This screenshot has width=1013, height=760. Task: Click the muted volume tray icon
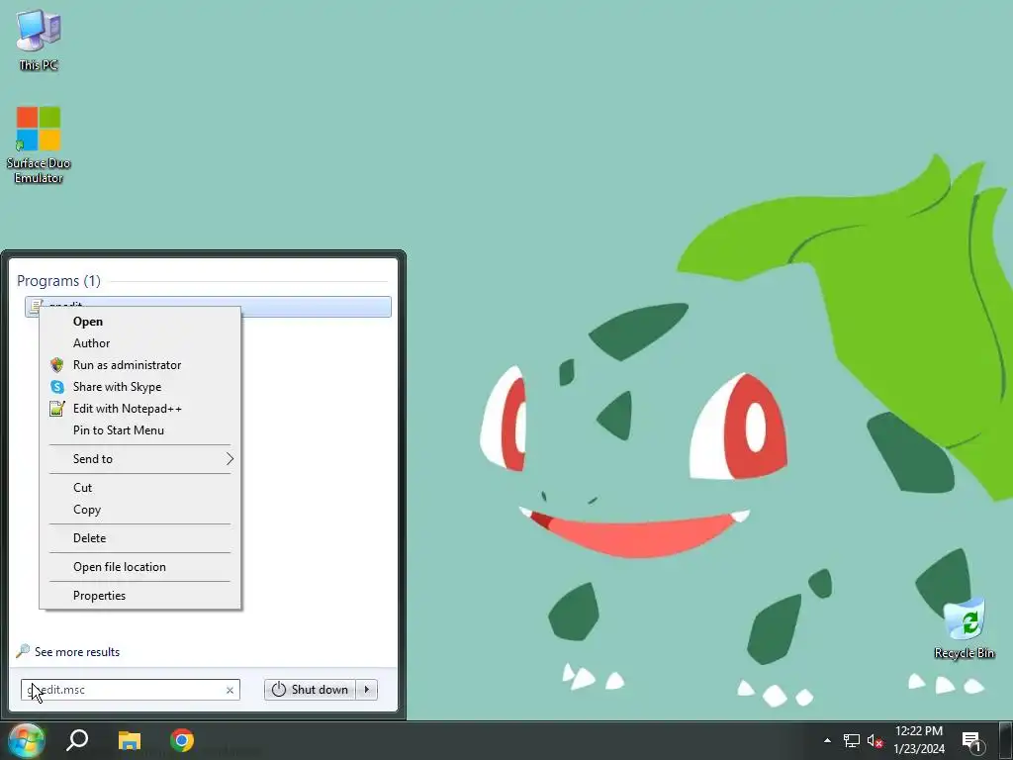click(875, 740)
